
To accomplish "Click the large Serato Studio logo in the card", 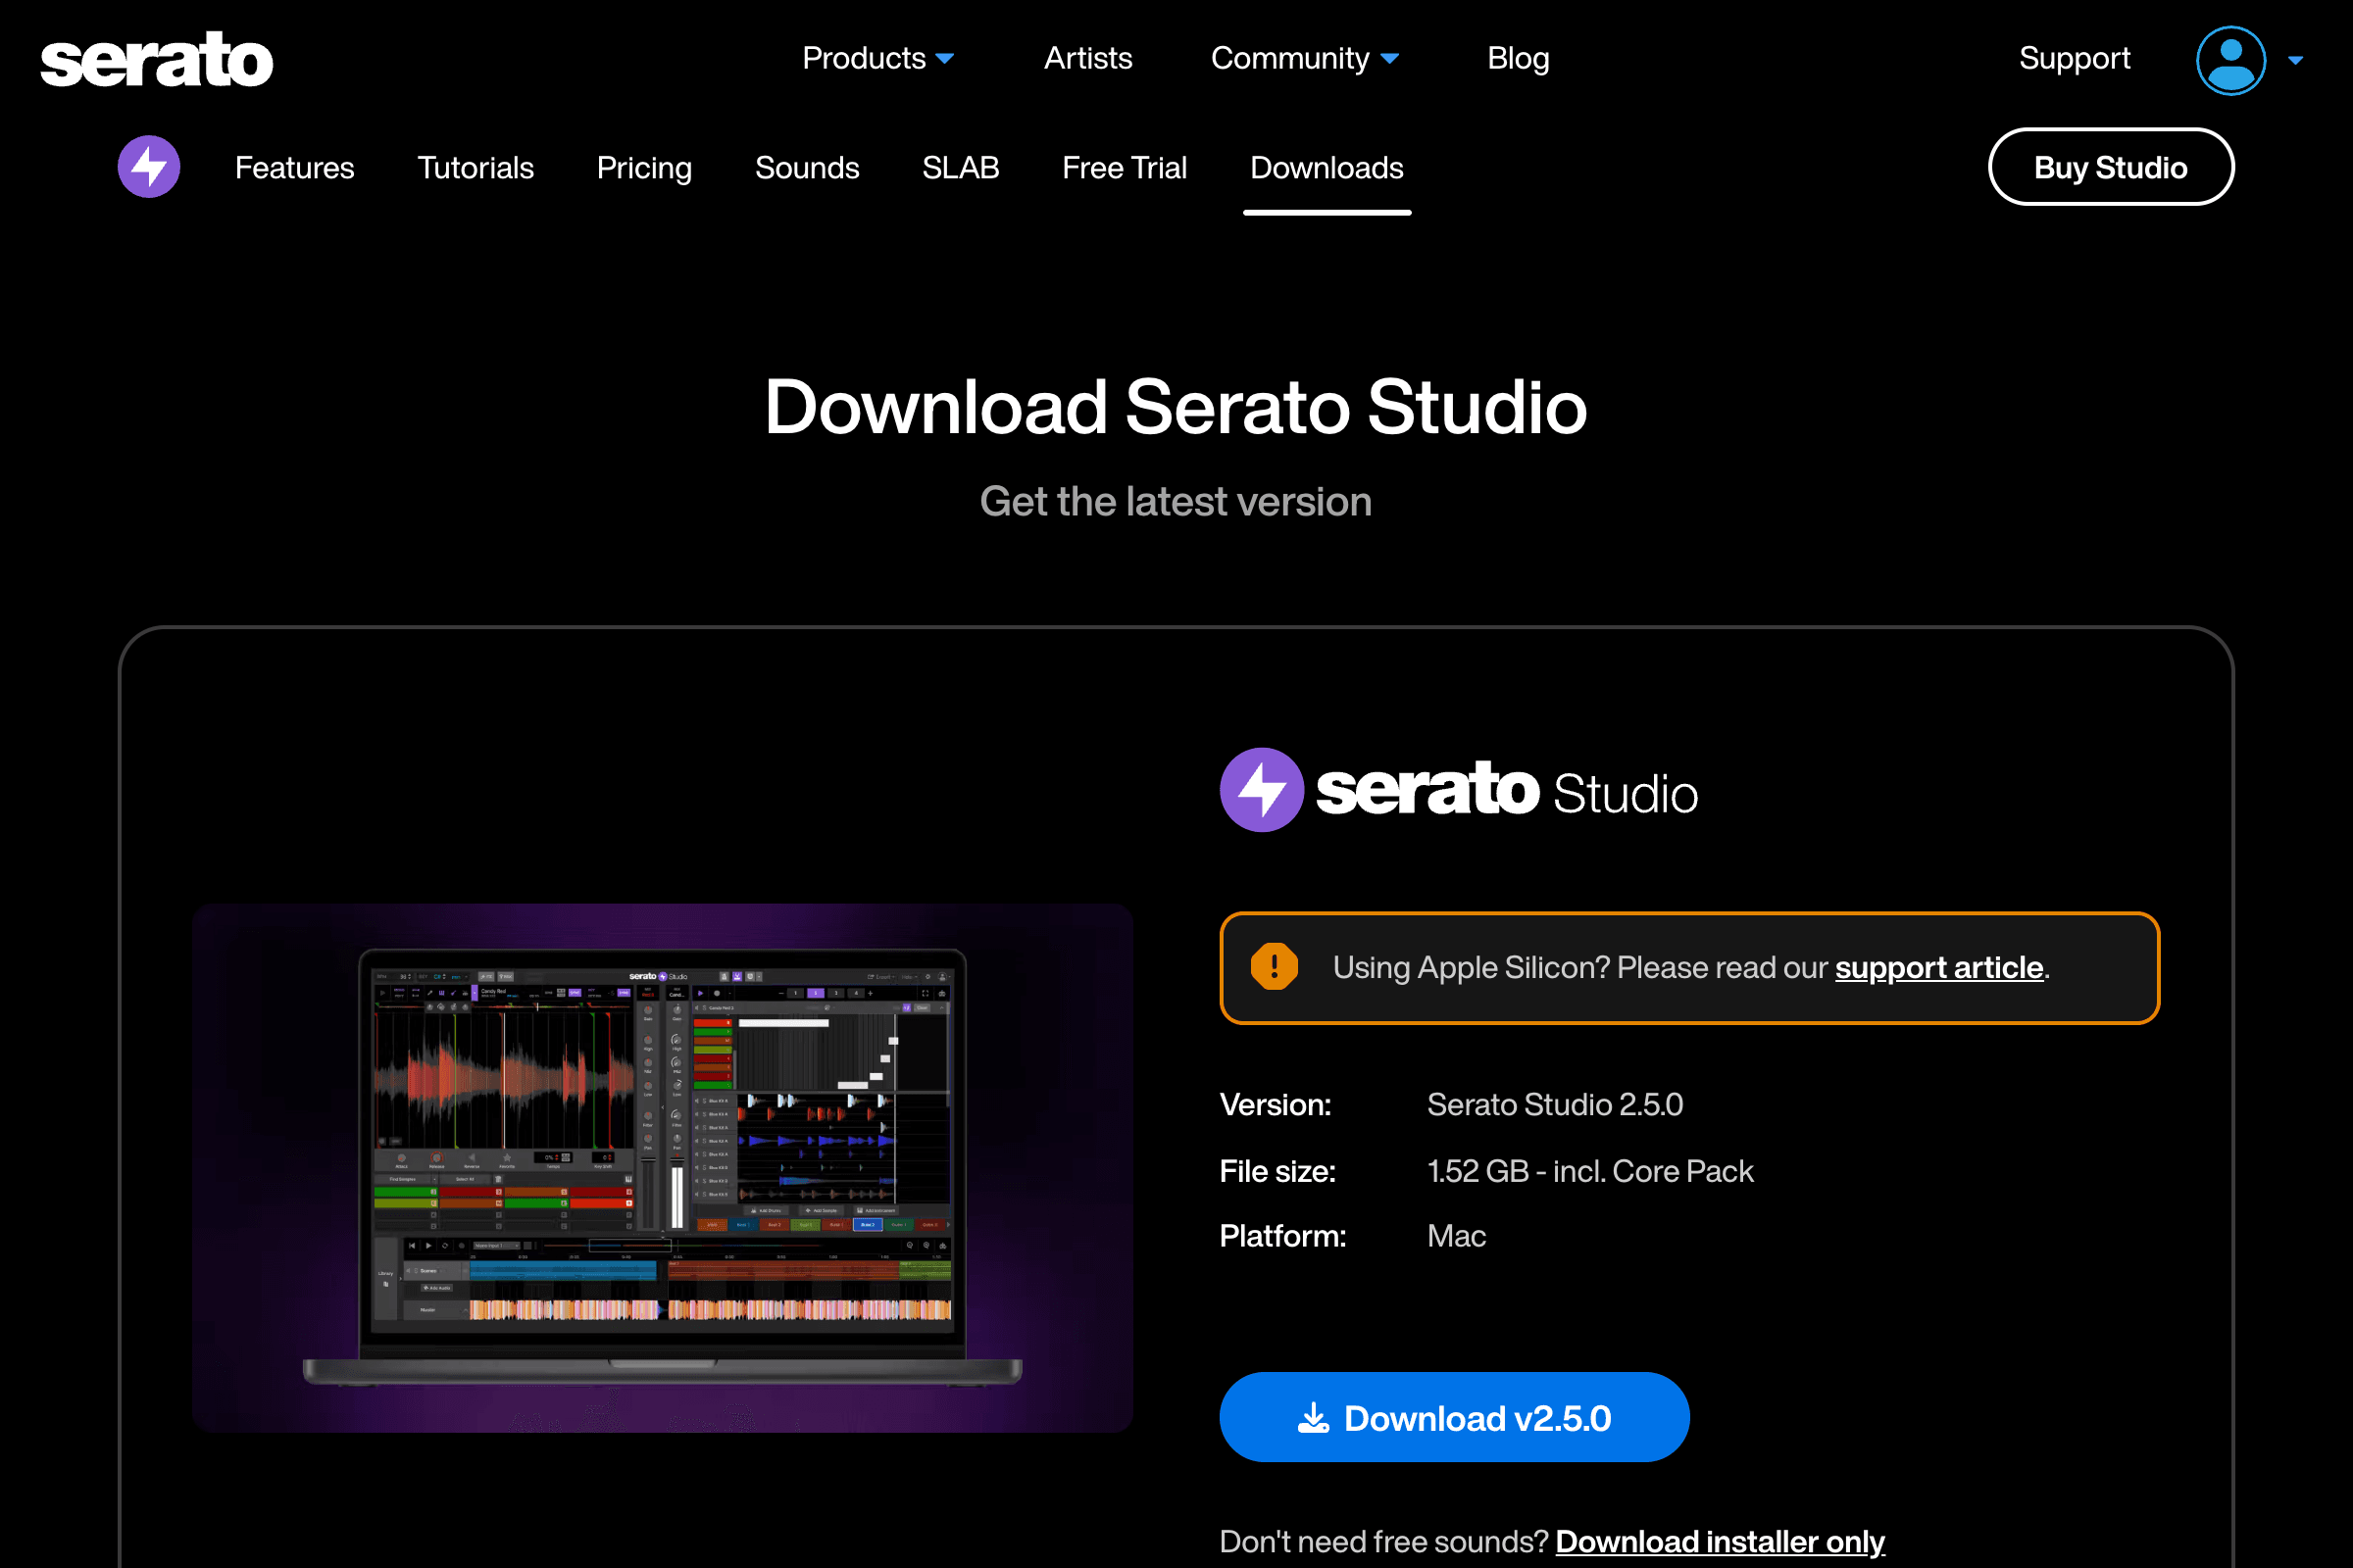I will [x=1459, y=790].
